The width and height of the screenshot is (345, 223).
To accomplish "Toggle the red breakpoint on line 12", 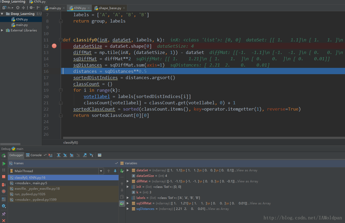I will 54,46.
